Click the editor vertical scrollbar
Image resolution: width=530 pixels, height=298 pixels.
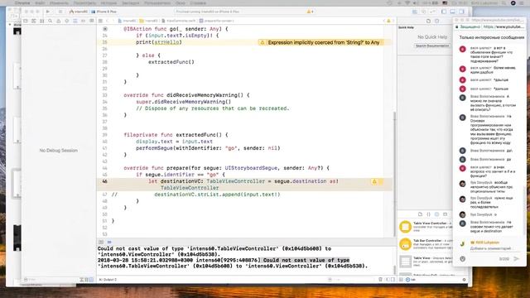(x=394, y=174)
